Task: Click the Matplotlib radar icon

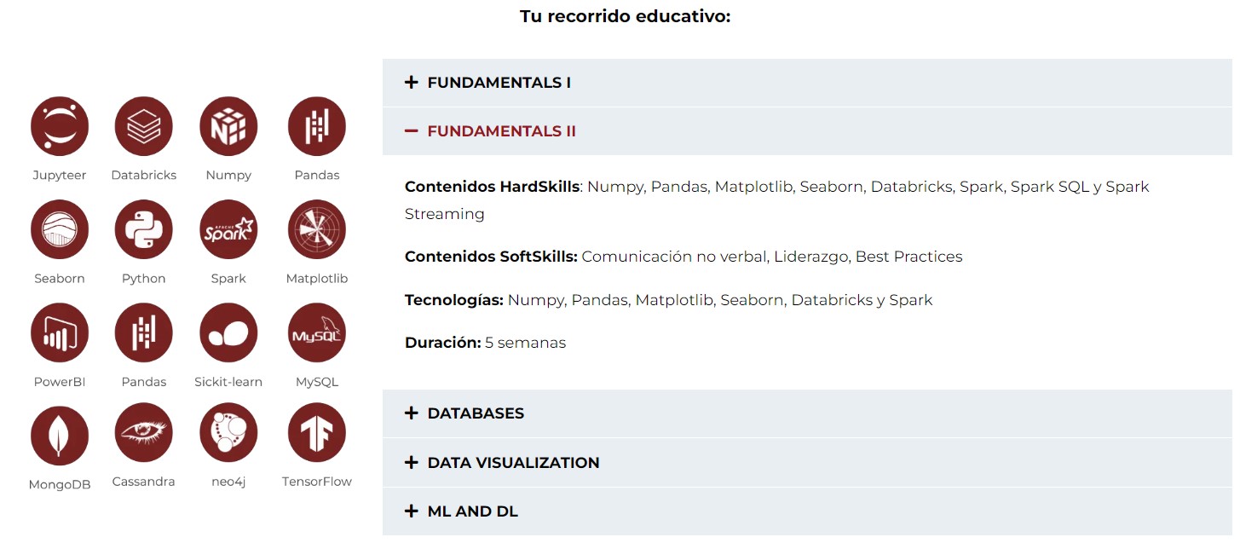Action: [317, 229]
